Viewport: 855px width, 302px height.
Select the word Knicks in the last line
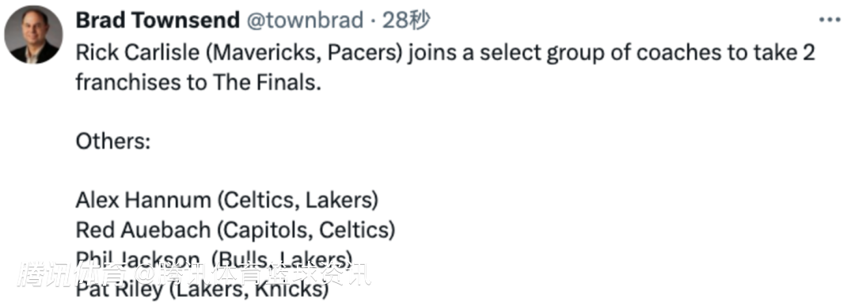287,289
